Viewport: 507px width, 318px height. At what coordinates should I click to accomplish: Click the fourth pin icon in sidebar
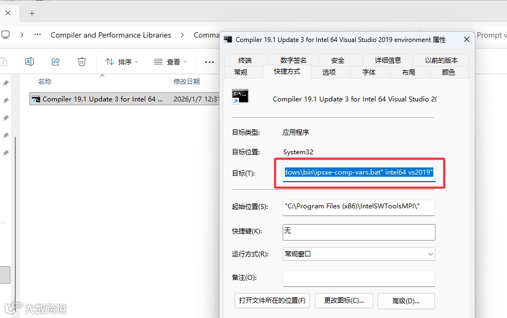pos(6,136)
